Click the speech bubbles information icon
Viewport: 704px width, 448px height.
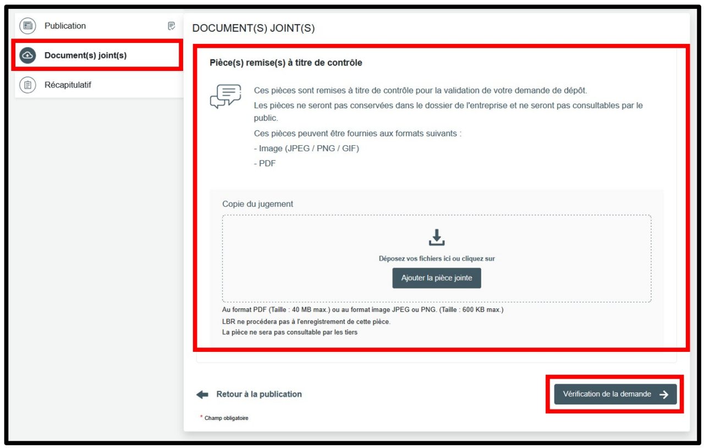[x=226, y=97]
